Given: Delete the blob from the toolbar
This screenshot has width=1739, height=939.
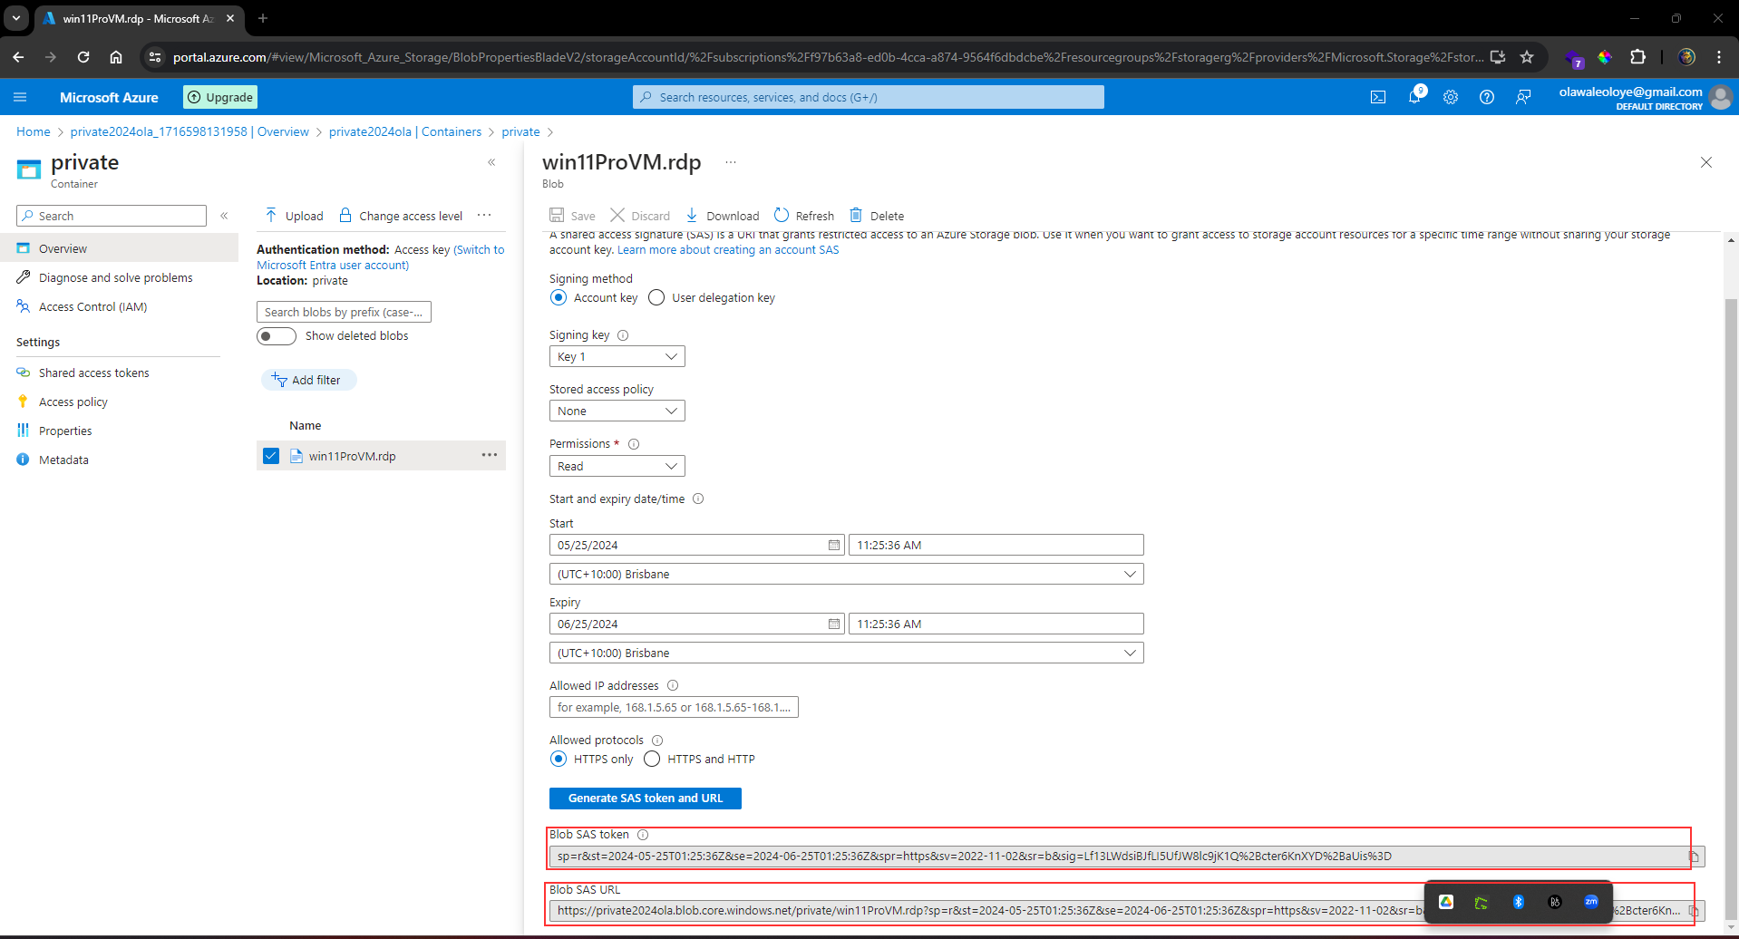Looking at the screenshot, I should click(x=877, y=216).
